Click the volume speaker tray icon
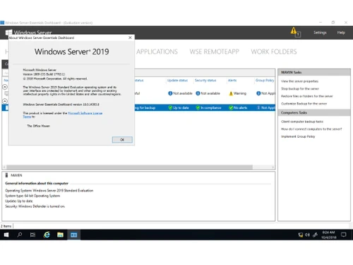The width and height of the screenshot is (353, 265). pos(307,235)
